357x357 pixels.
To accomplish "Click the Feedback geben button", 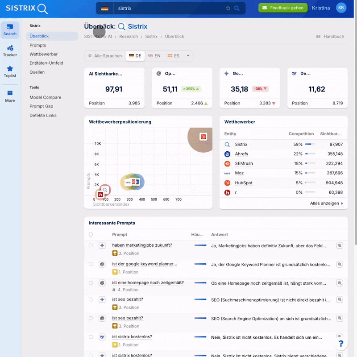I will (283, 8).
